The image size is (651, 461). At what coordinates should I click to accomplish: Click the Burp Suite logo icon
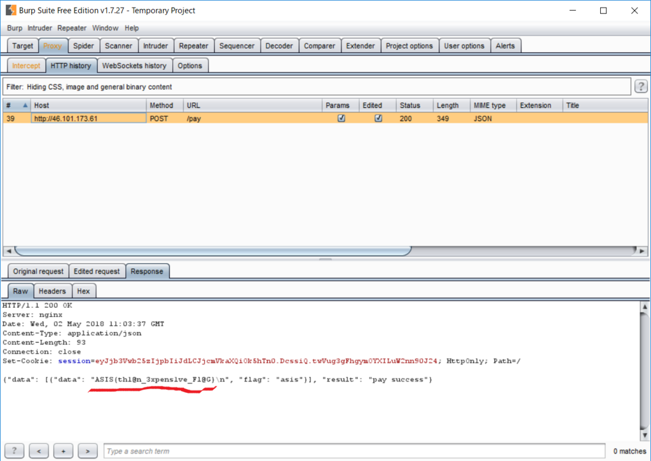tap(11, 10)
